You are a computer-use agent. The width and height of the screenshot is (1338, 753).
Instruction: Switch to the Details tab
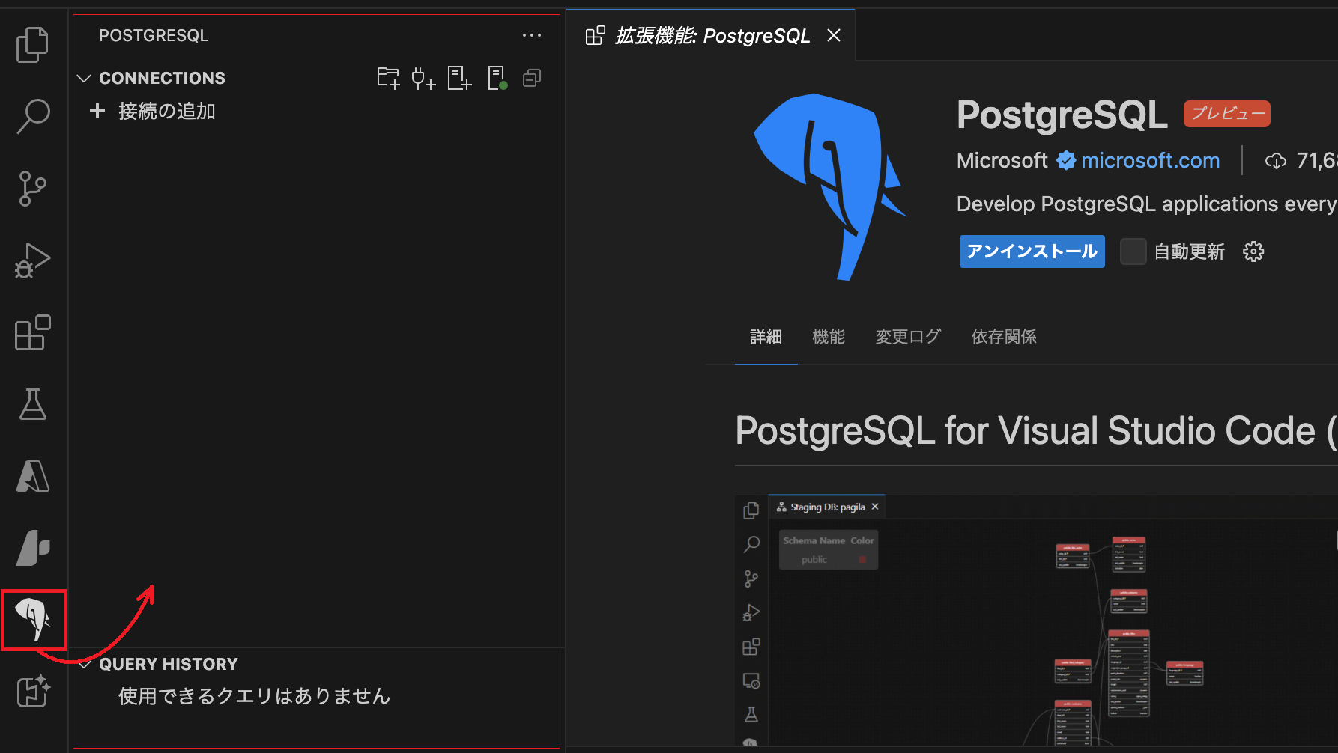point(766,337)
